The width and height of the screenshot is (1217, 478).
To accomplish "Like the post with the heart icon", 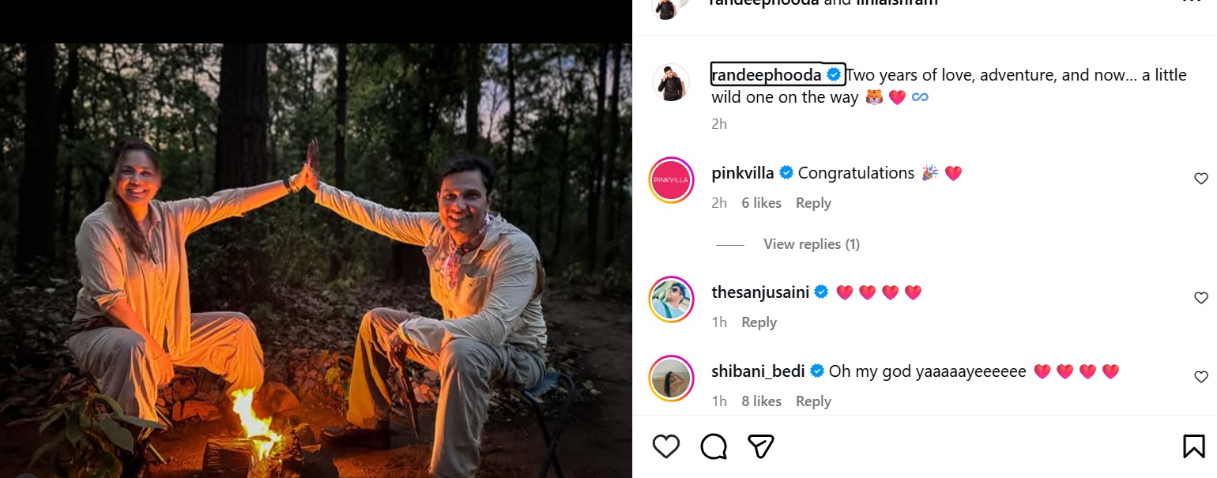I will 666,447.
